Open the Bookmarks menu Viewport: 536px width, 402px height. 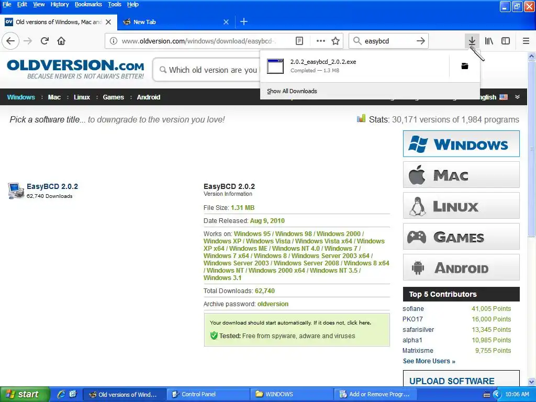[x=88, y=4]
